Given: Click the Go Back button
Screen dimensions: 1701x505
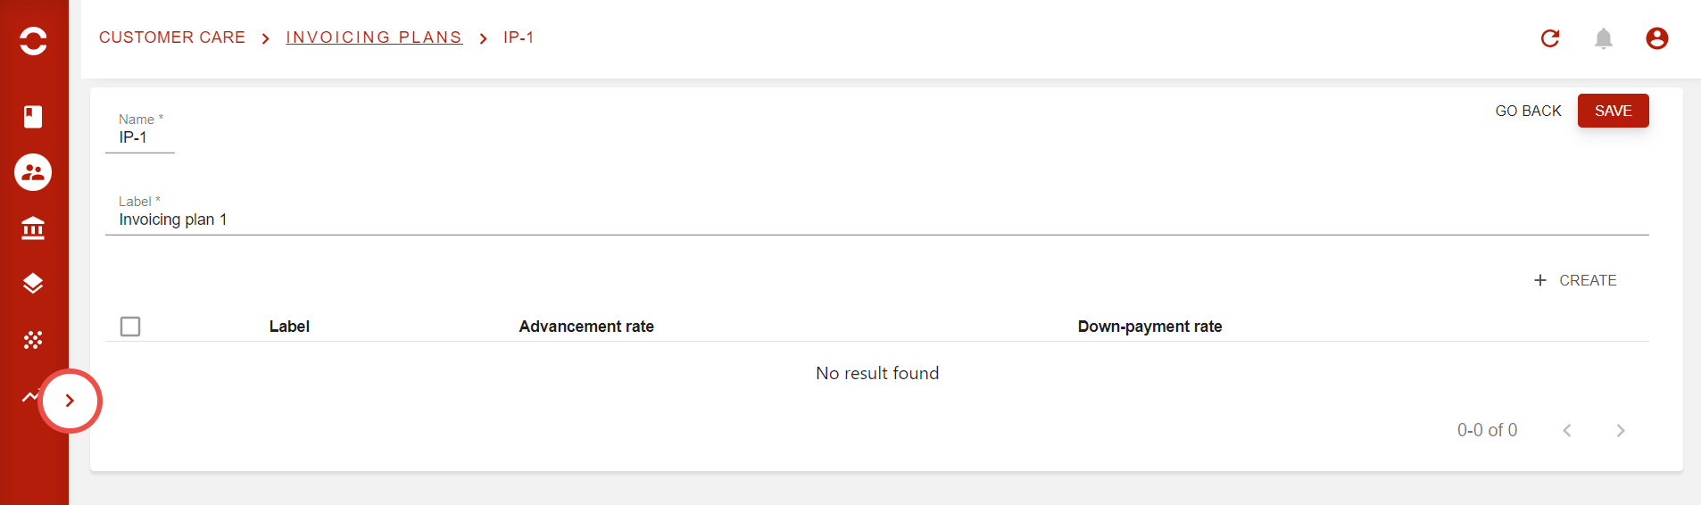Looking at the screenshot, I should [x=1528, y=111].
